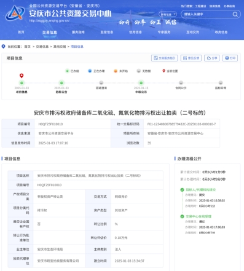This screenshot has height=271, width=244.
Task: Select the 招标公告 timeline node
Action: click(61, 83)
